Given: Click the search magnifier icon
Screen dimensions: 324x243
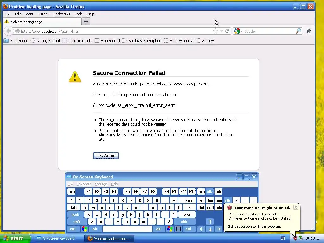Looking at the screenshot, I should click(x=298, y=31).
